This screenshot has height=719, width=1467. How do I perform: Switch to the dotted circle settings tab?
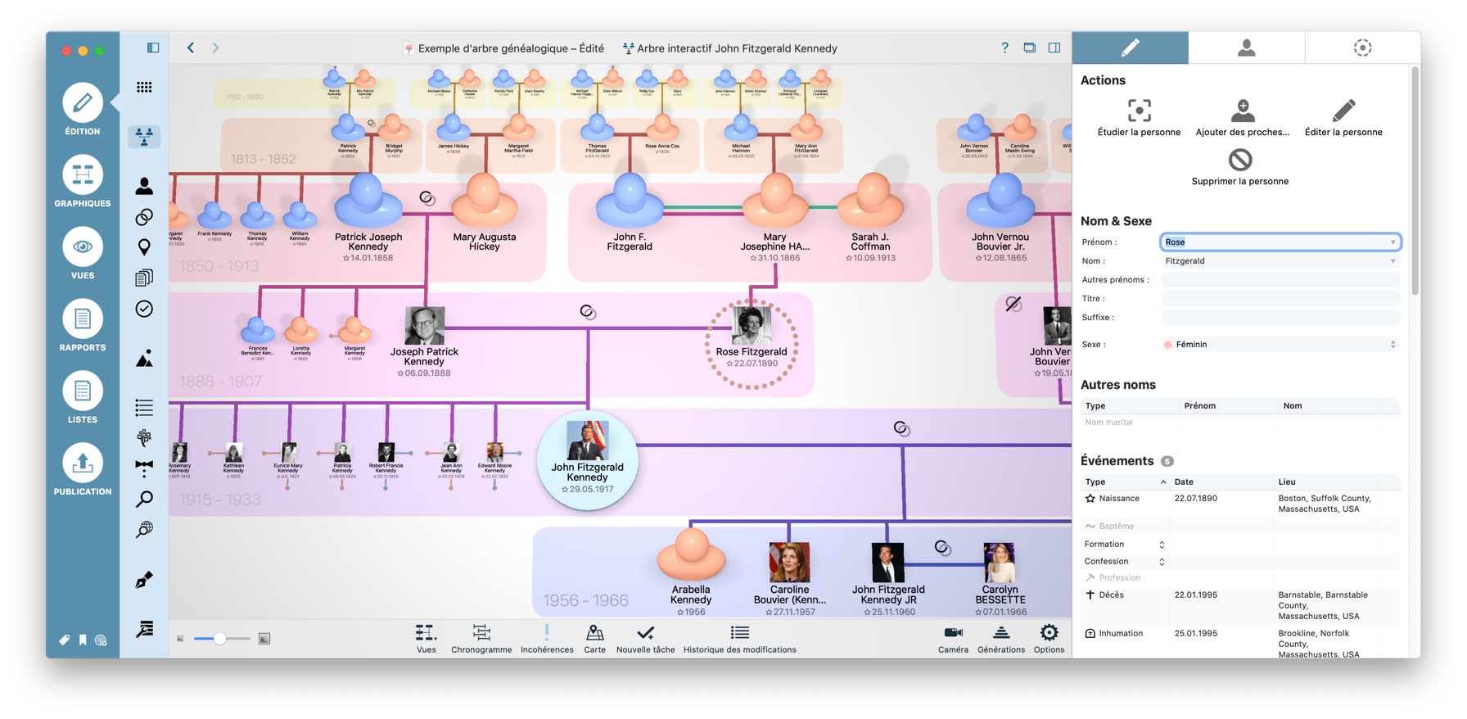tap(1363, 47)
